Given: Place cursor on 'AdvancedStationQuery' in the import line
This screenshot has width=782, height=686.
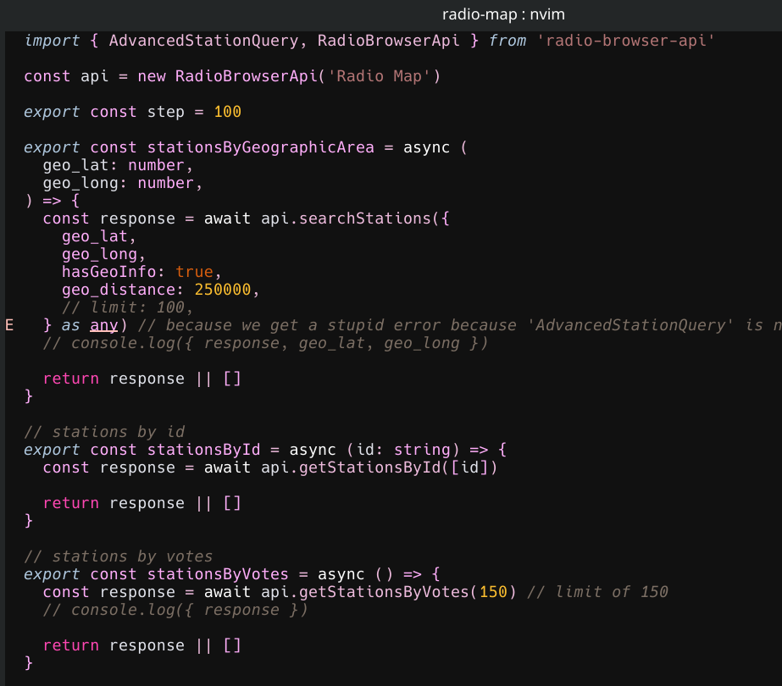Looking at the screenshot, I should tap(203, 41).
